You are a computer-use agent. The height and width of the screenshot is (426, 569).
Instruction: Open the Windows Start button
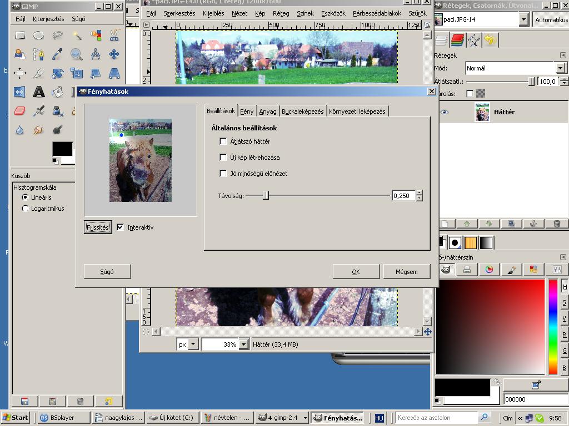(15, 418)
